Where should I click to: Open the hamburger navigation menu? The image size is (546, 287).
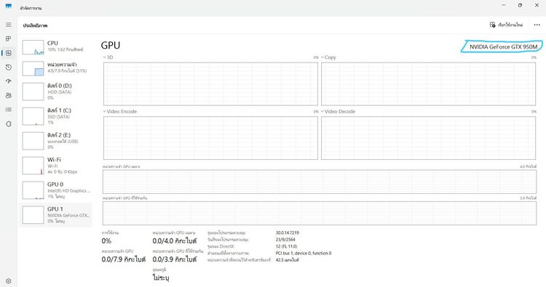click(8, 25)
